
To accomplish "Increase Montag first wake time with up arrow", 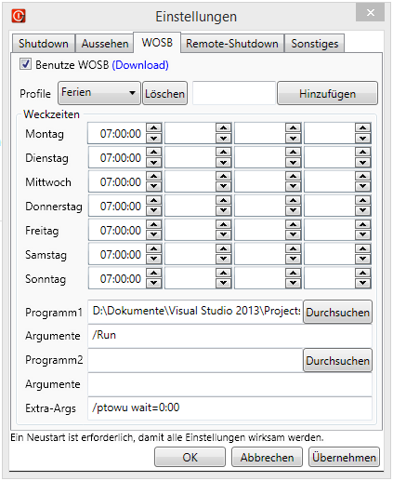I will tap(154, 127).
